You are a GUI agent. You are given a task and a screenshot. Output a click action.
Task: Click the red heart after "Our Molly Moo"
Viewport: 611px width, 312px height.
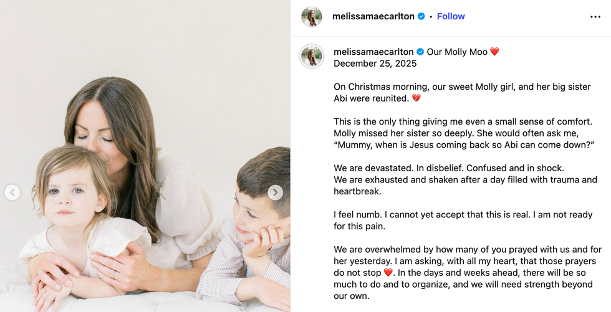point(494,52)
